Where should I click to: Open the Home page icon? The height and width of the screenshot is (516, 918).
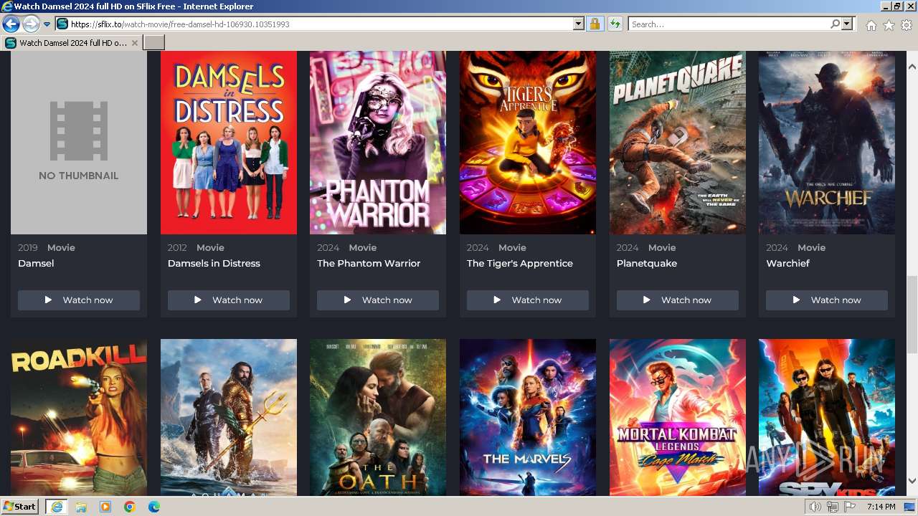coord(871,25)
